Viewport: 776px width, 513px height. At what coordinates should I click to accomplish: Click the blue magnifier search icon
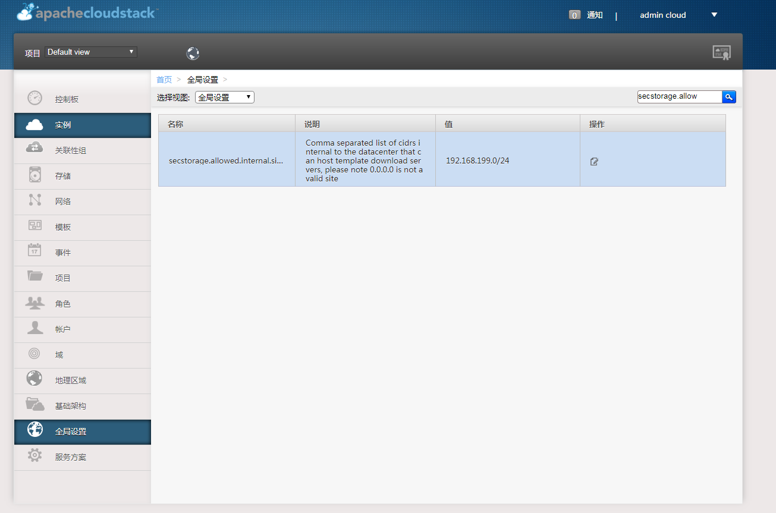[729, 96]
